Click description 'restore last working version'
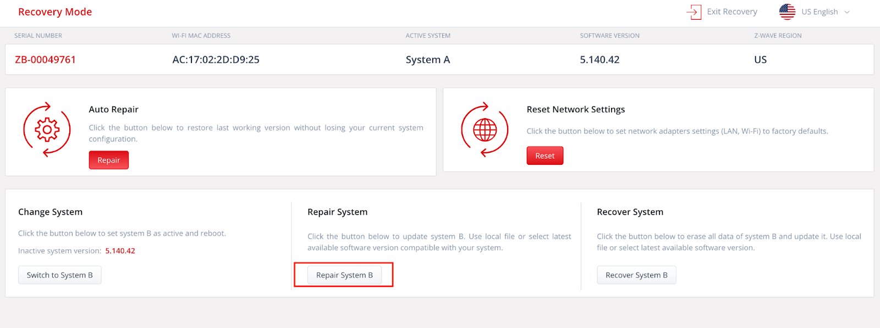 click(256, 133)
